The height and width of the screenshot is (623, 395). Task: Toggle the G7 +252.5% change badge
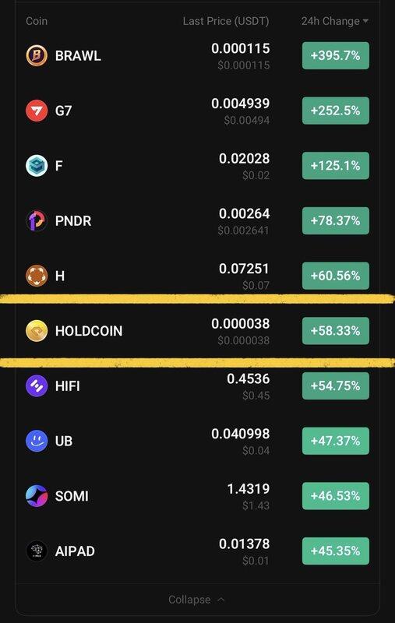[335, 111]
